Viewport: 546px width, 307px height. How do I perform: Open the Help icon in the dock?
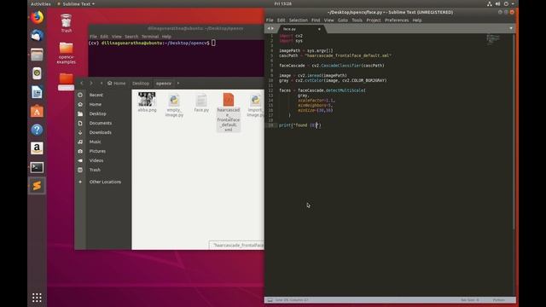[37, 130]
